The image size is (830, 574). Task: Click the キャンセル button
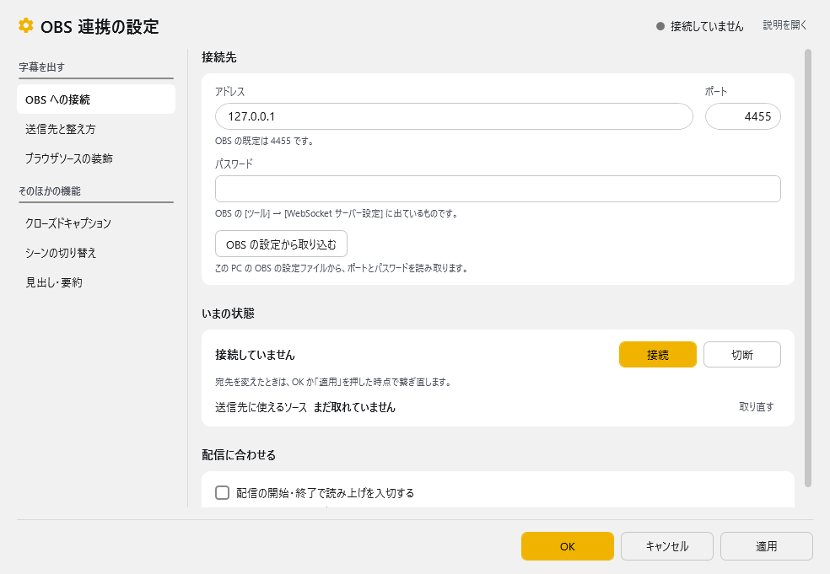pos(666,546)
